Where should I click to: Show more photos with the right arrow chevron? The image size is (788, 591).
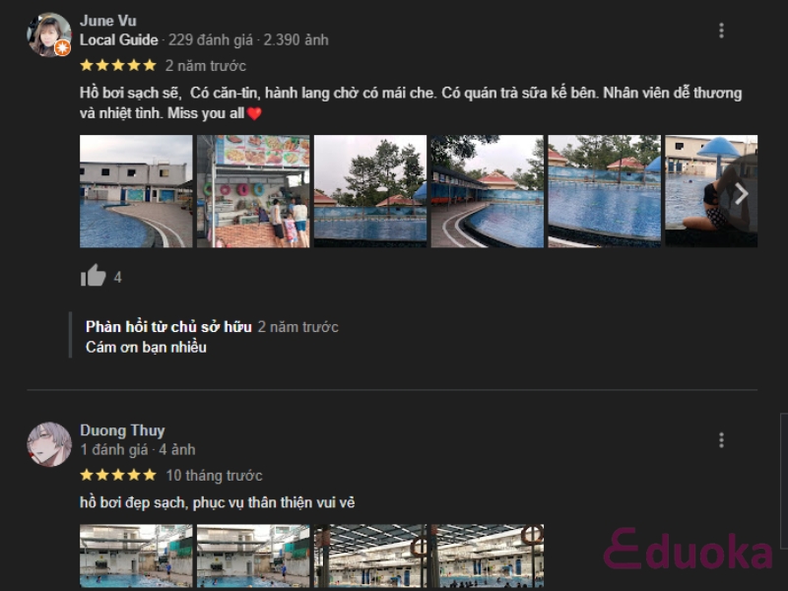742,193
